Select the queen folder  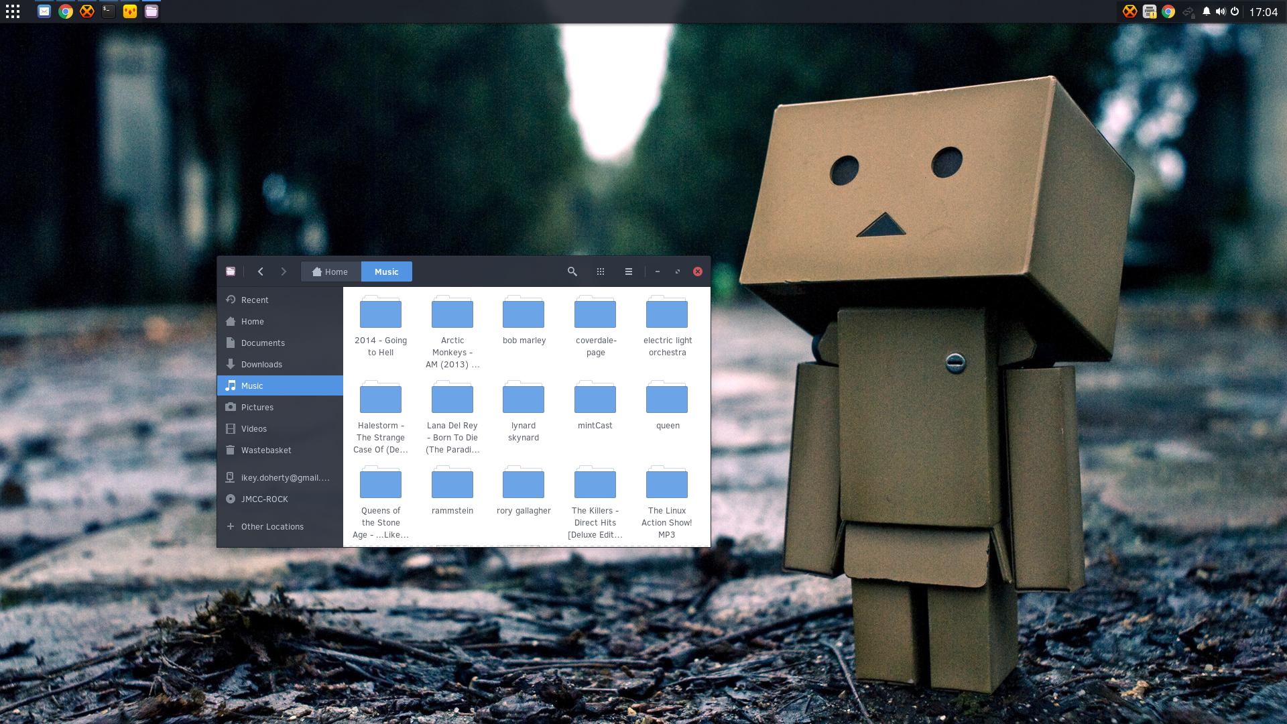pos(667,406)
